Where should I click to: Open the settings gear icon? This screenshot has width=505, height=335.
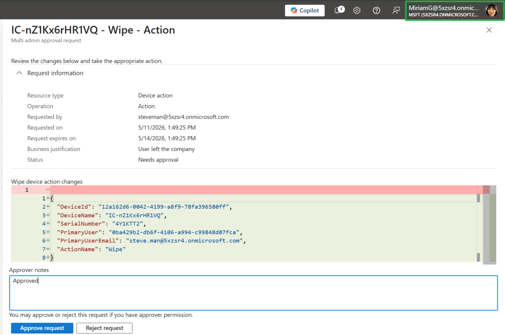pos(357,11)
